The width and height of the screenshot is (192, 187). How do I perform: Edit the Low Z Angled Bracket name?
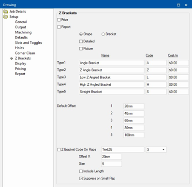coord(111,77)
